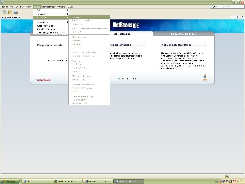
Task: Open the Profile menu
Action: coord(29,6)
